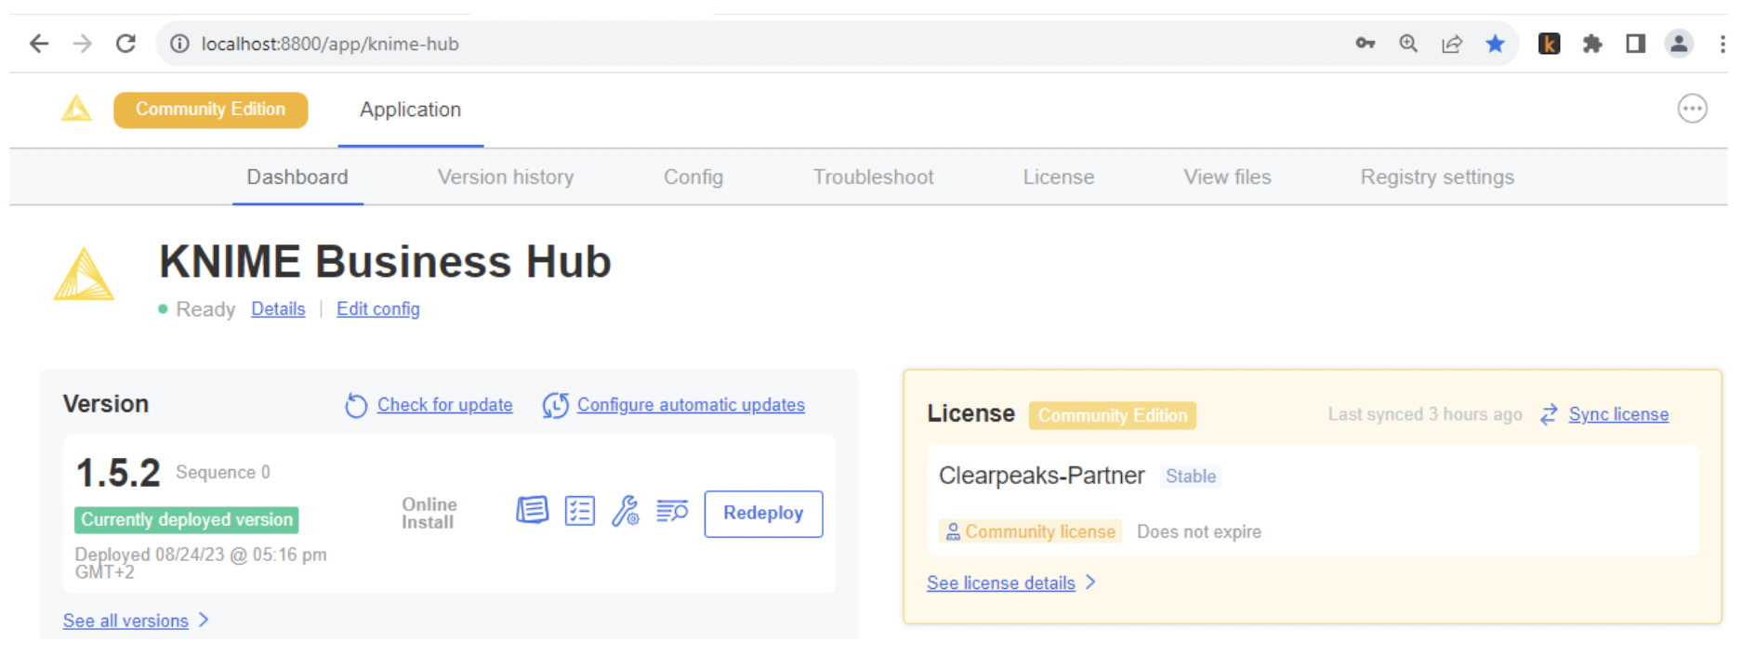Open the Version history tab
Screen dimensions: 1755x654
pyautogui.click(x=506, y=177)
